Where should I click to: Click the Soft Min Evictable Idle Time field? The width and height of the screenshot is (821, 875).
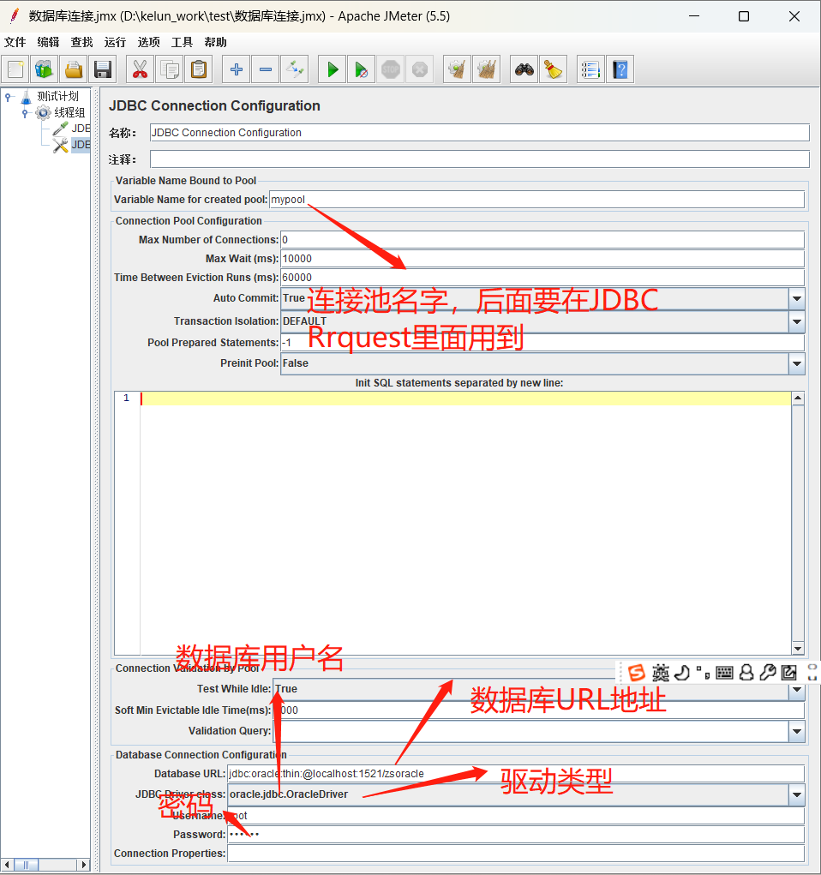[538, 710]
